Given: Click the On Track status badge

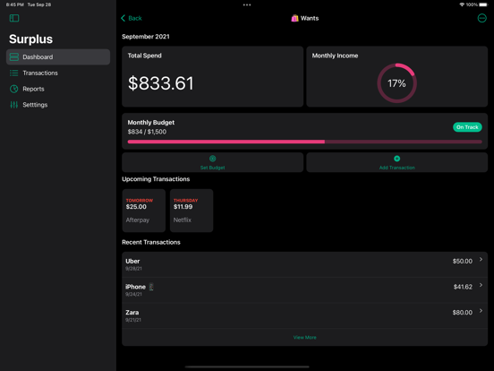Looking at the screenshot, I should (467, 127).
